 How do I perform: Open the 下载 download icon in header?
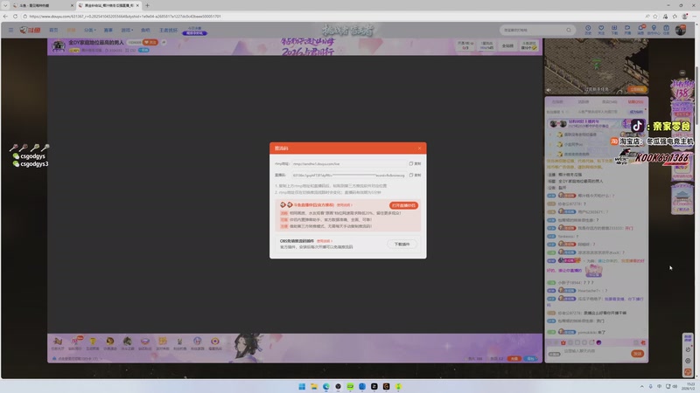click(614, 30)
